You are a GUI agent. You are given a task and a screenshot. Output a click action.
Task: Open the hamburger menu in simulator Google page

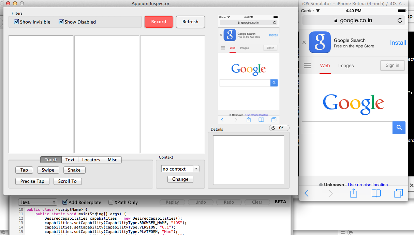[x=308, y=65]
